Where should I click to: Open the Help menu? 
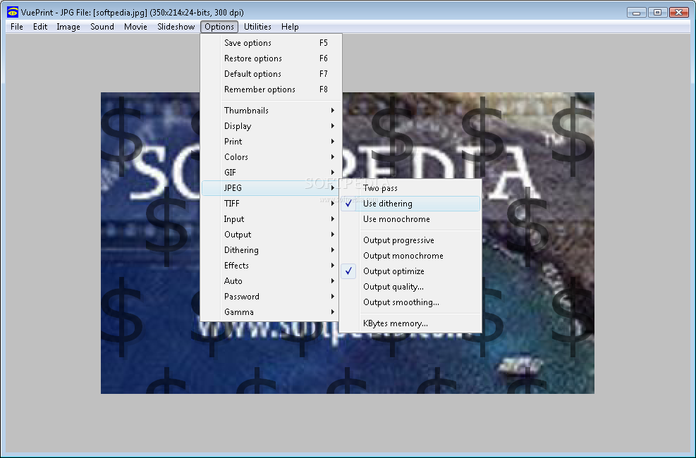(x=290, y=27)
